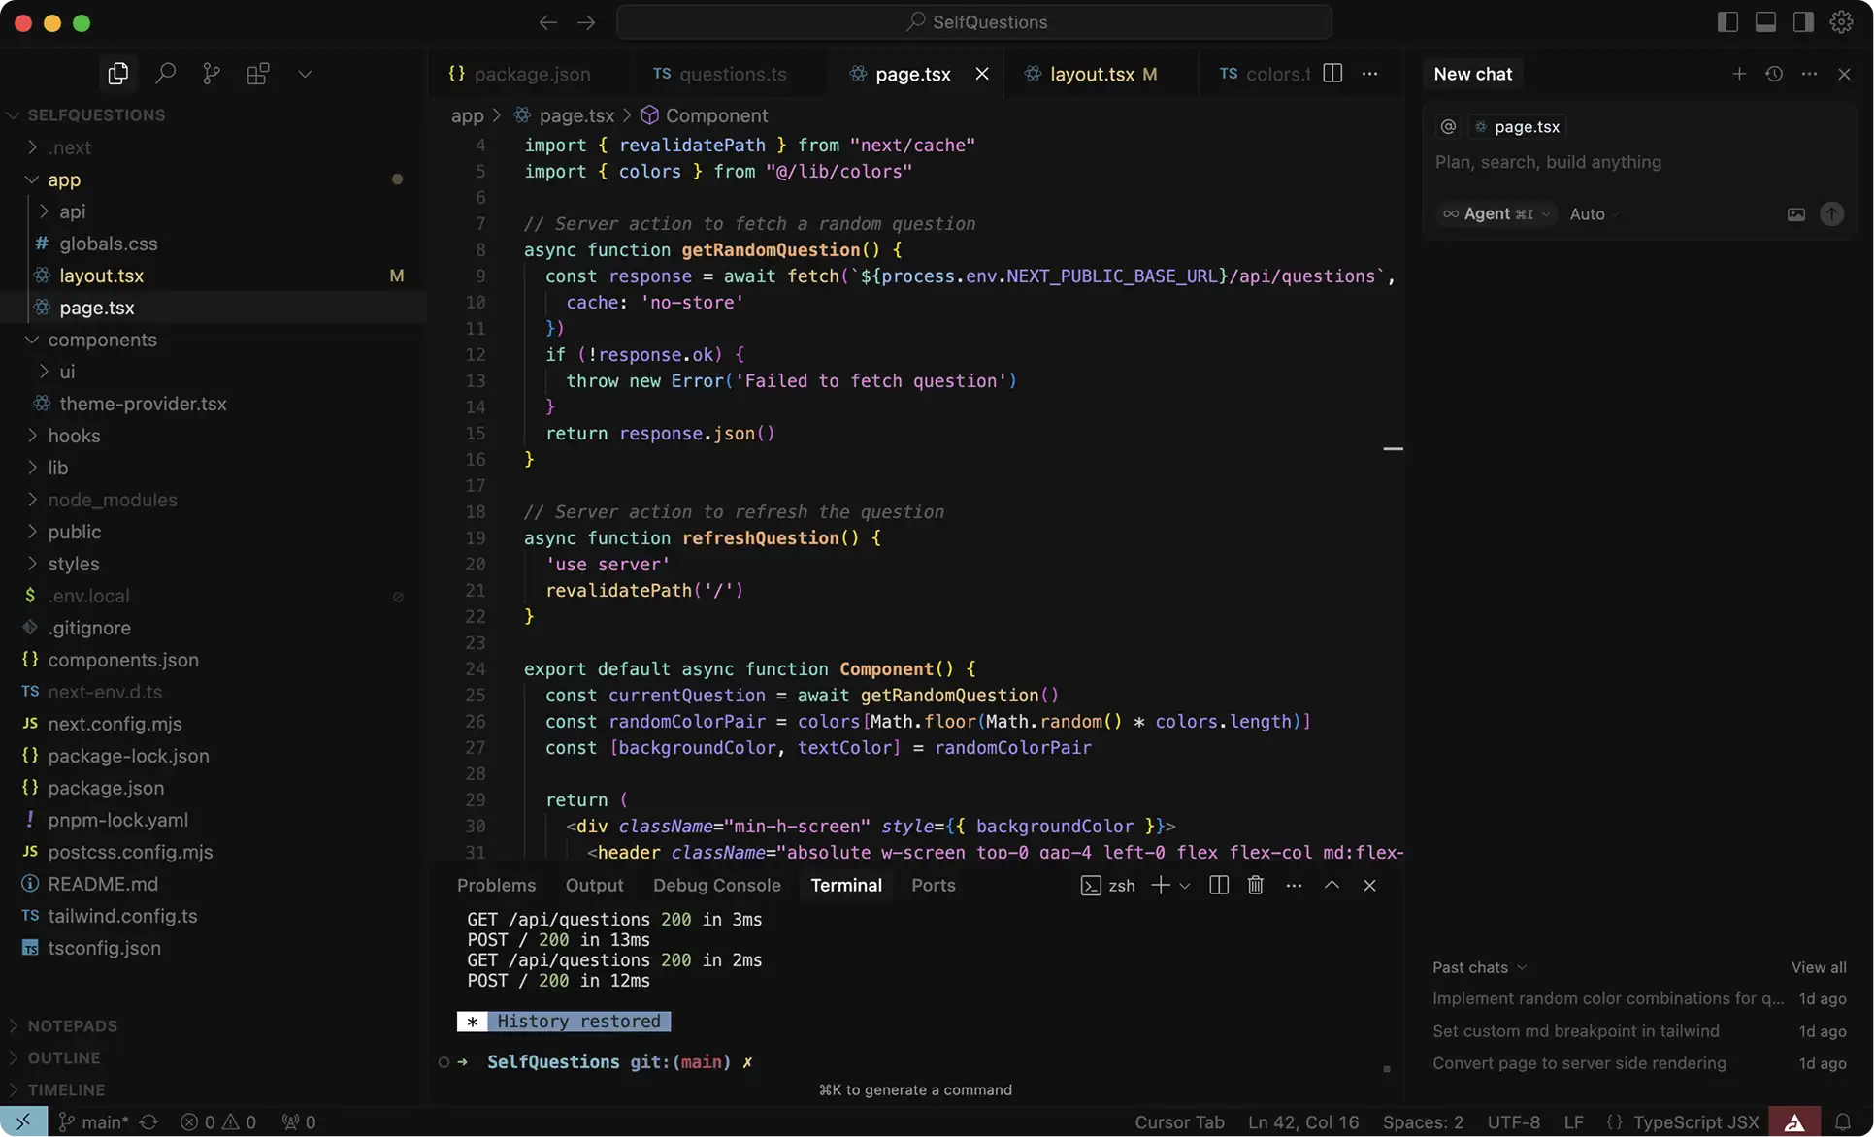Open the Source Control view icon
Image resolution: width=1874 pixels, height=1137 pixels.
point(211,74)
